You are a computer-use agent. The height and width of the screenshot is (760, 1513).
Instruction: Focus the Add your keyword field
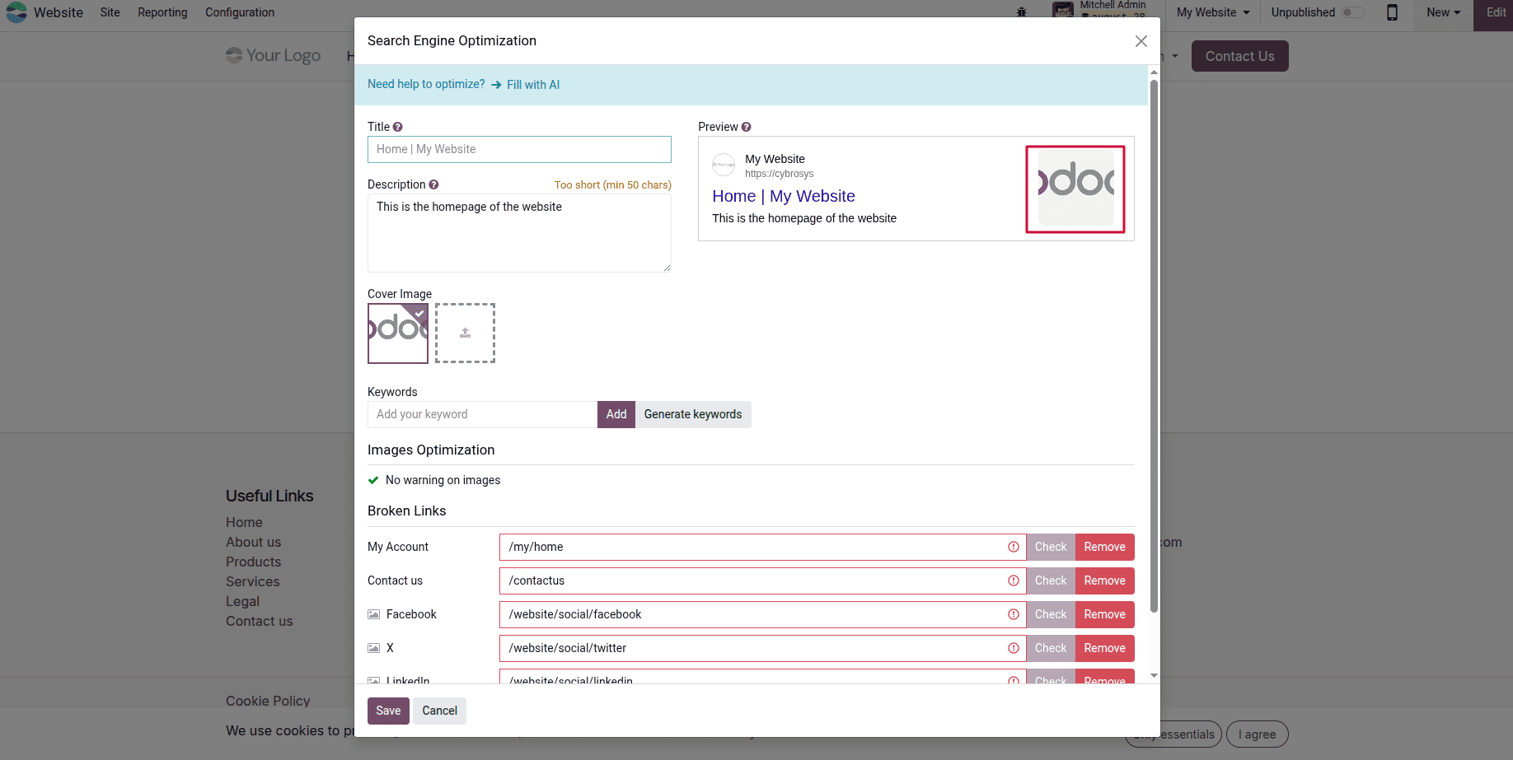[482, 414]
